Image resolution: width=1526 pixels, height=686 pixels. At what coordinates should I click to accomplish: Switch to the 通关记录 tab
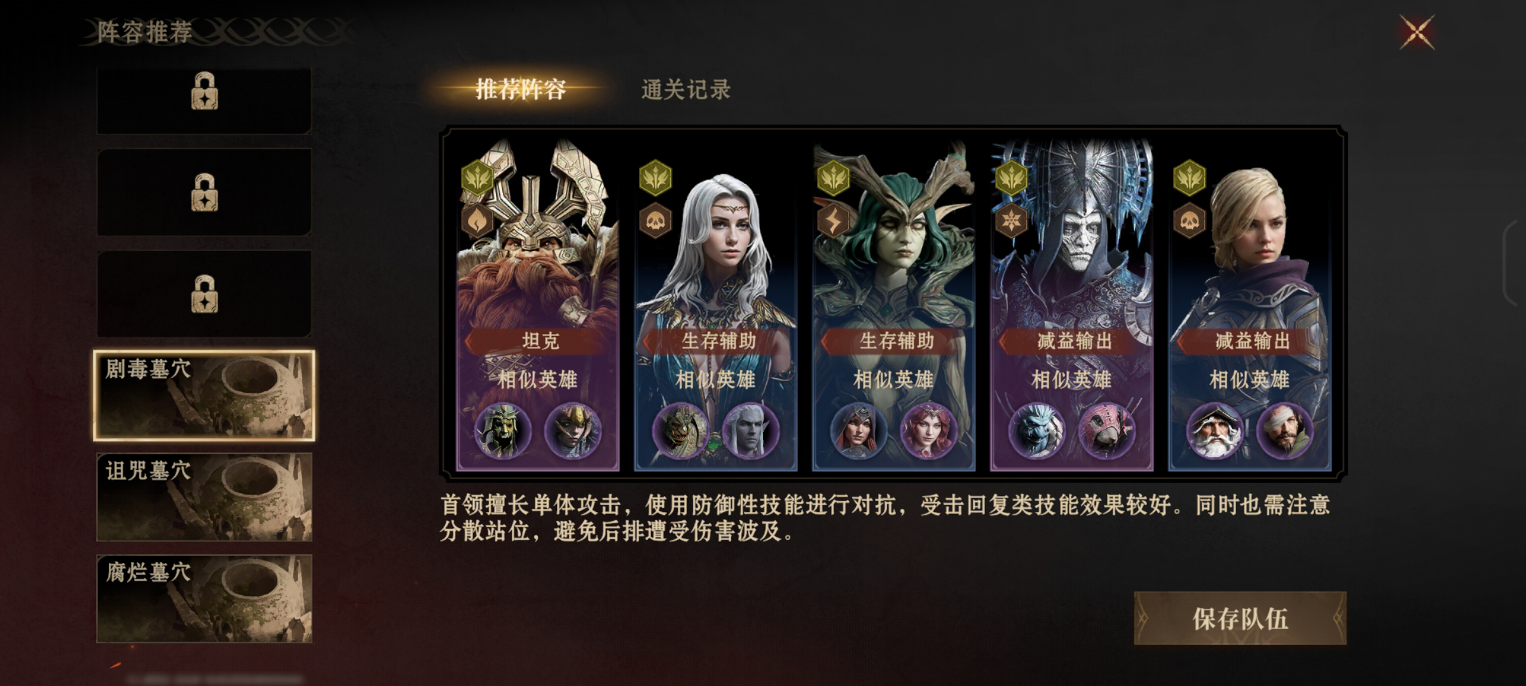tap(686, 90)
